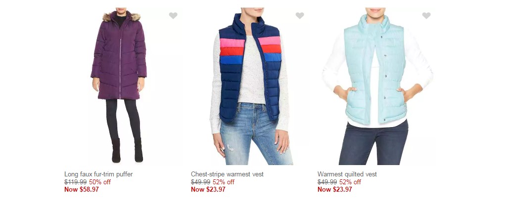Click the 50% off discount label
Viewport: 505px width, 204px height.
100,182
